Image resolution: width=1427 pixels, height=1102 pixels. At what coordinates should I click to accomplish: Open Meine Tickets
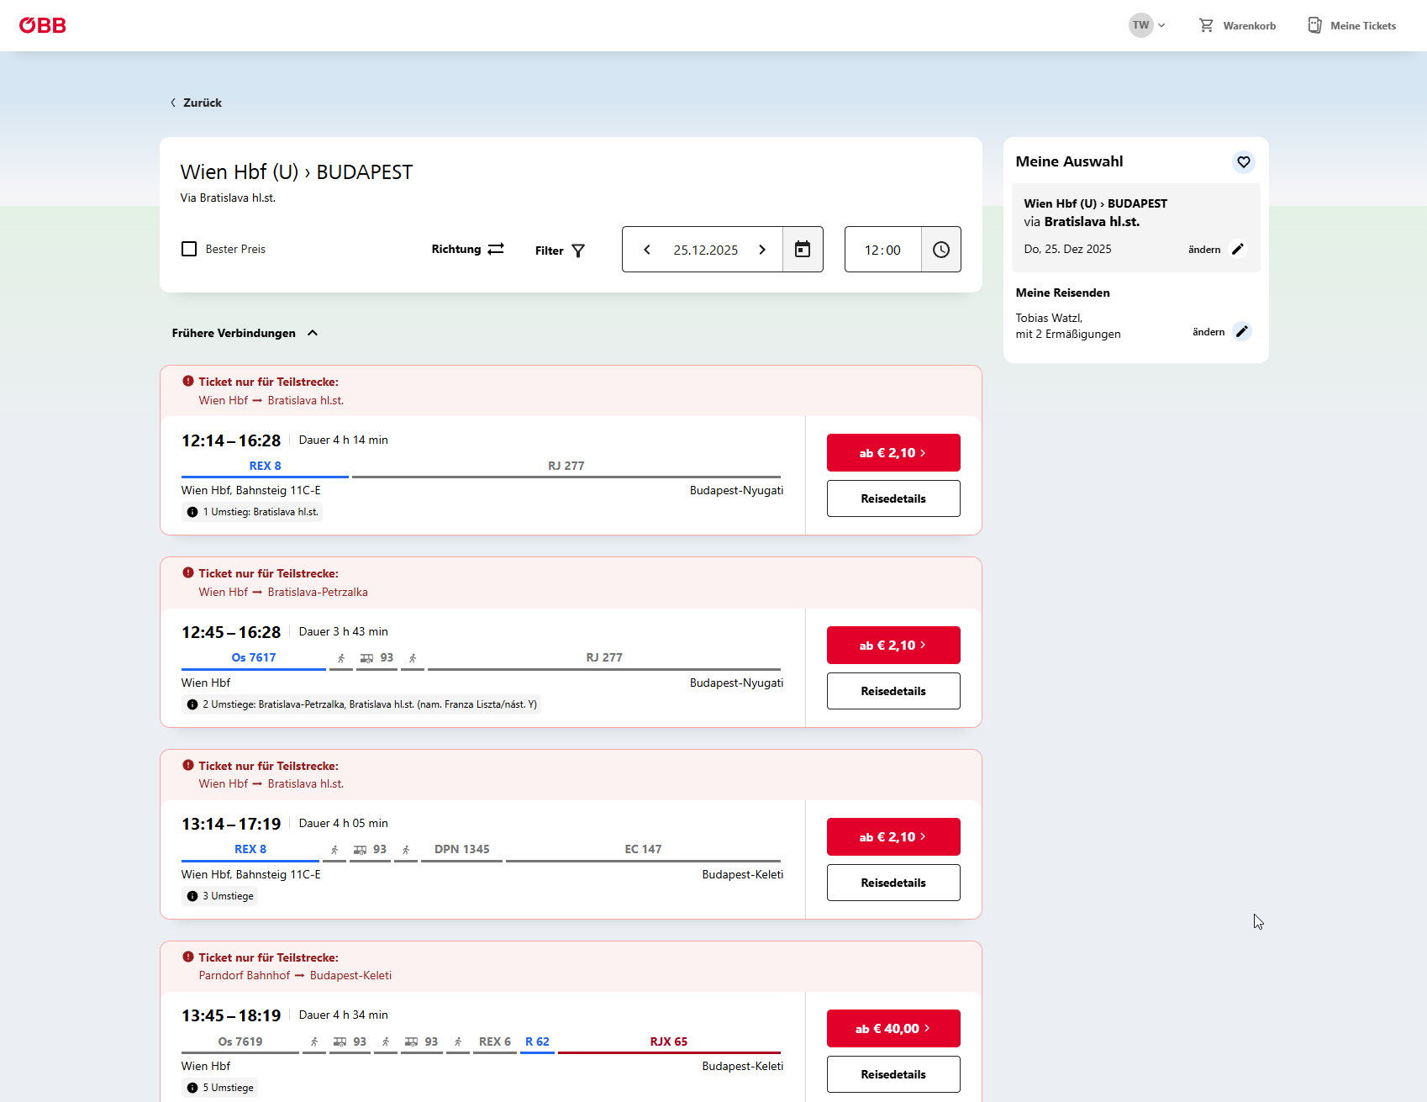coord(1351,26)
